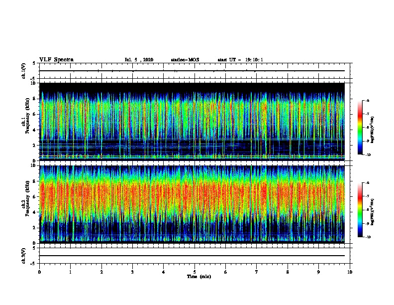The width and height of the screenshot is (394, 305).
Task: Click the ch.1 voltage waveform trace
Action: [192, 71]
